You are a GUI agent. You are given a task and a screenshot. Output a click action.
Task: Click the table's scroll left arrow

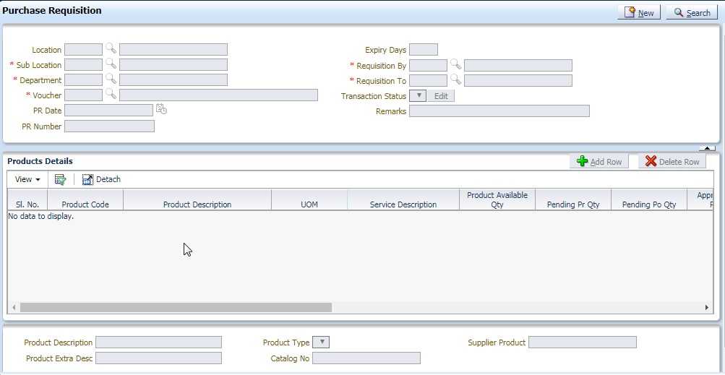[14, 307]
